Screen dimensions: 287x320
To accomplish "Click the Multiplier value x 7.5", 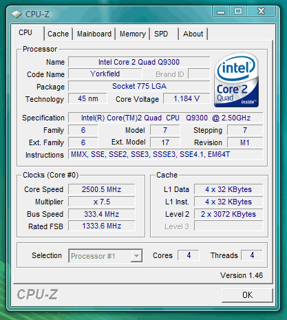I will (x=101, y=202).
